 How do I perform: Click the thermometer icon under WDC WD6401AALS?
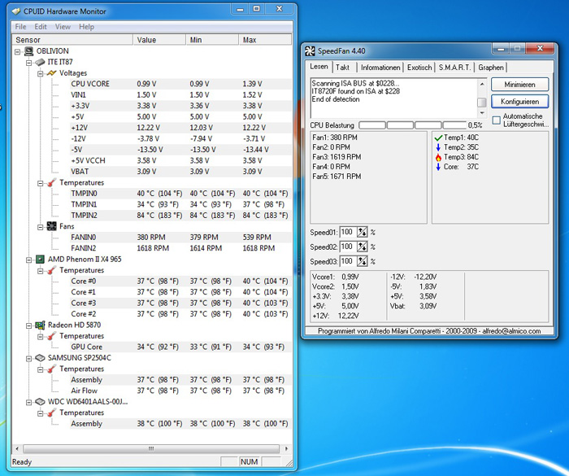click(x=51, y=413)
